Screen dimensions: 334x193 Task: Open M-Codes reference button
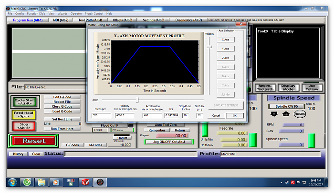coord(95,145)
